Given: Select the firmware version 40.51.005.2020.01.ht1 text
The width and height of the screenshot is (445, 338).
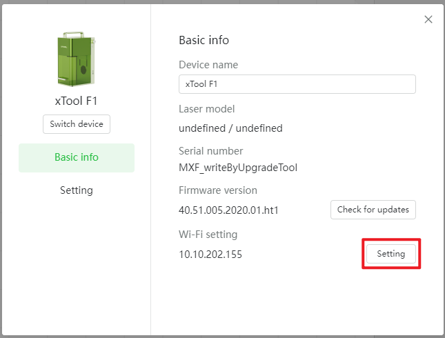Looking at the screenshot, I should (x=228, y=210).
